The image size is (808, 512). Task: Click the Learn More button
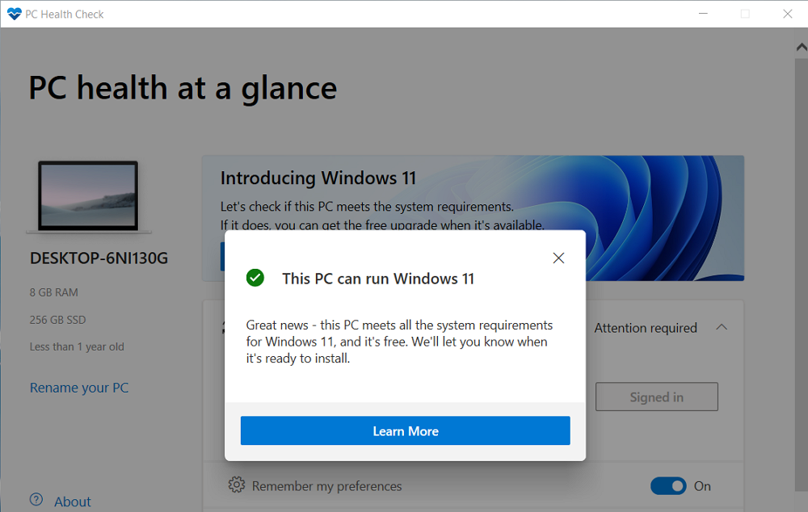click(x=405, y=430)
